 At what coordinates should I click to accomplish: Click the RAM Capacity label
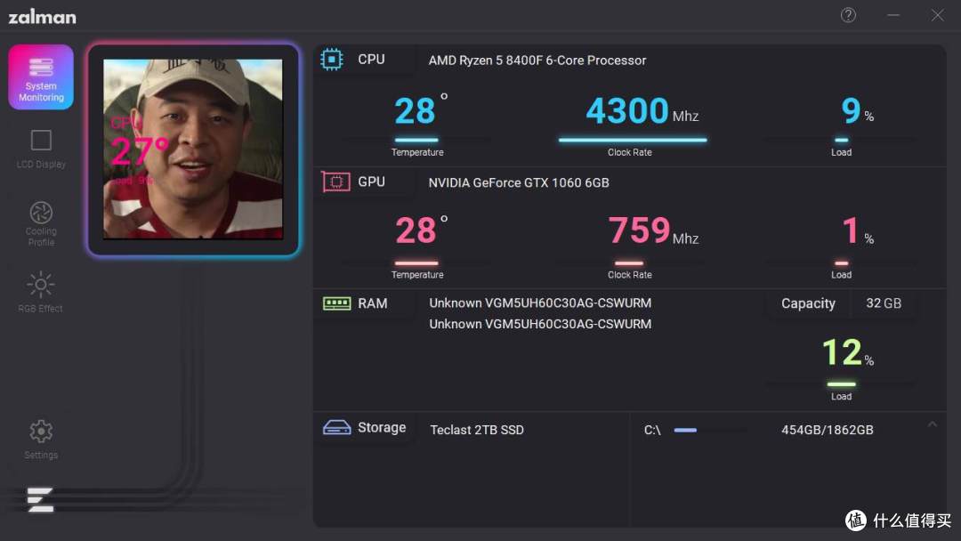(808, 304)
